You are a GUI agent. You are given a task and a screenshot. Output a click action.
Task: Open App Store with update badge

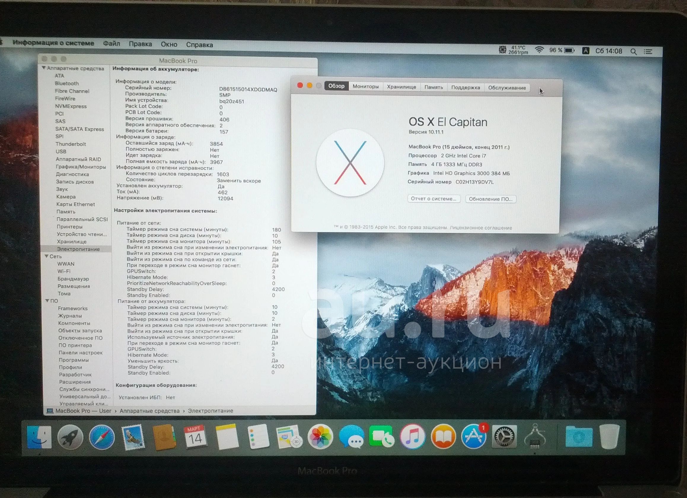pos(474,436)
